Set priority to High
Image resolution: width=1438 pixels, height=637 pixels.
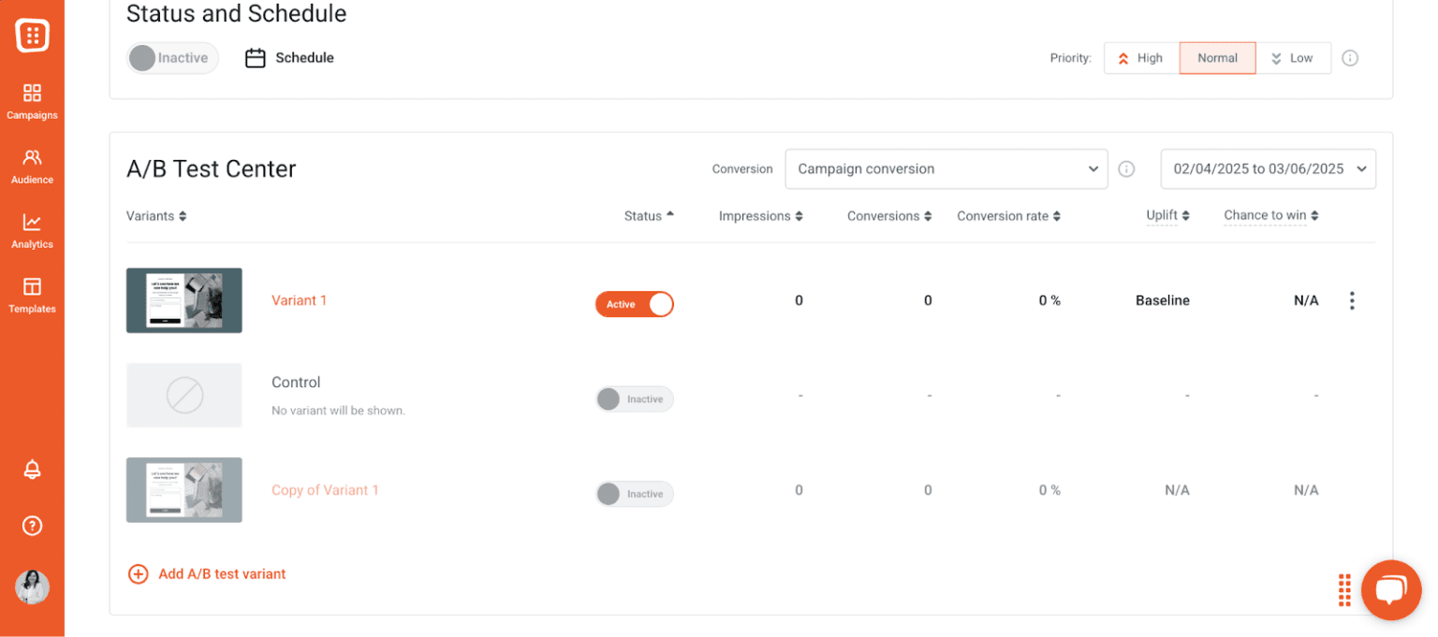pyautogui.click(x=1140, y=58)
